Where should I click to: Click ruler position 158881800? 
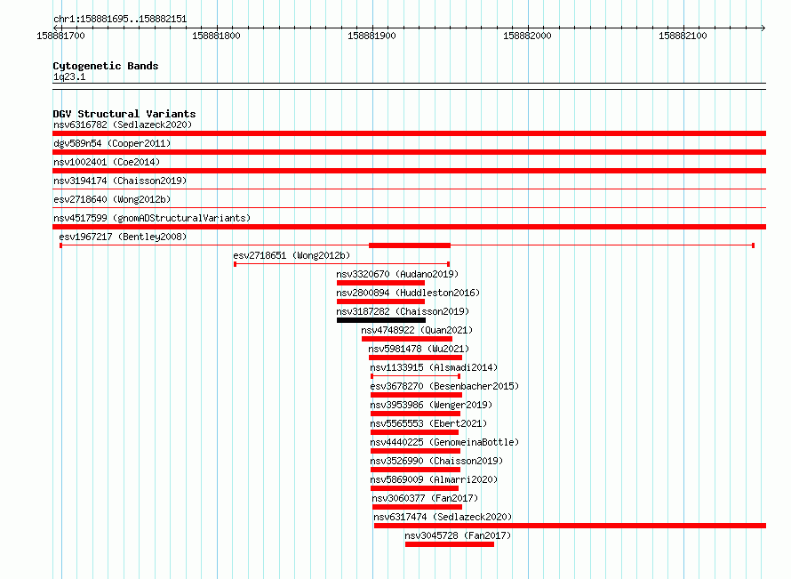[x=216, y=36]
